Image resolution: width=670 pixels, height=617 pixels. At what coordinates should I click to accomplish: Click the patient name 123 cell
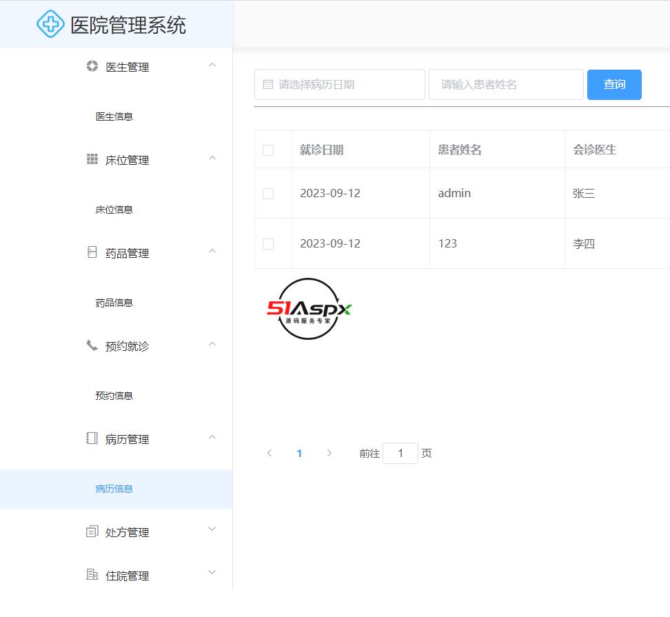[x=447, y=243]
